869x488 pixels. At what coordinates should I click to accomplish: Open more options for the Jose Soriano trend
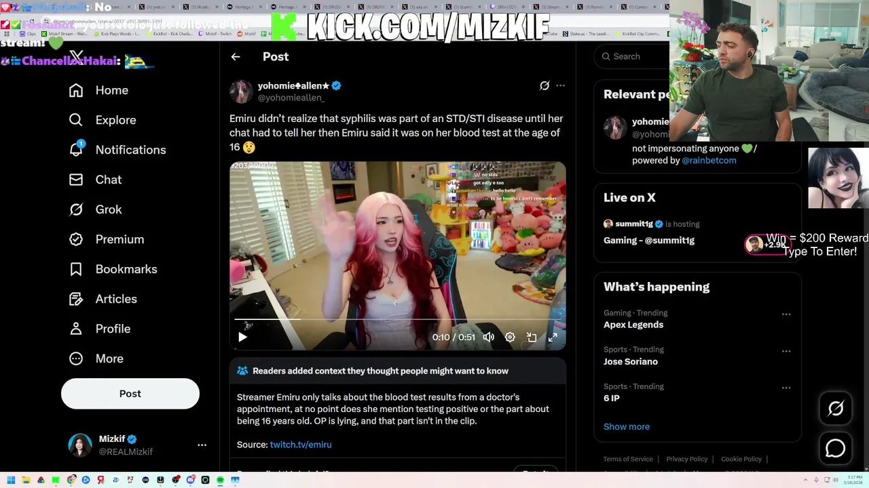786,351
